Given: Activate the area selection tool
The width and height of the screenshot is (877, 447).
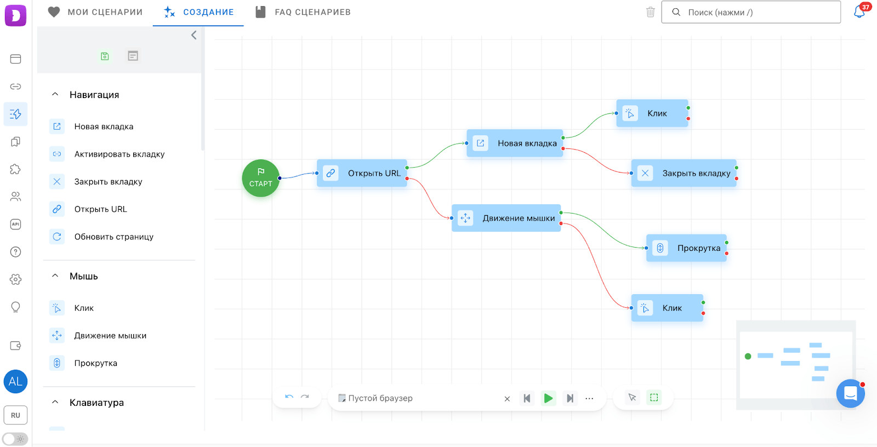Looking at the screenshot, I should coord(654,398).
